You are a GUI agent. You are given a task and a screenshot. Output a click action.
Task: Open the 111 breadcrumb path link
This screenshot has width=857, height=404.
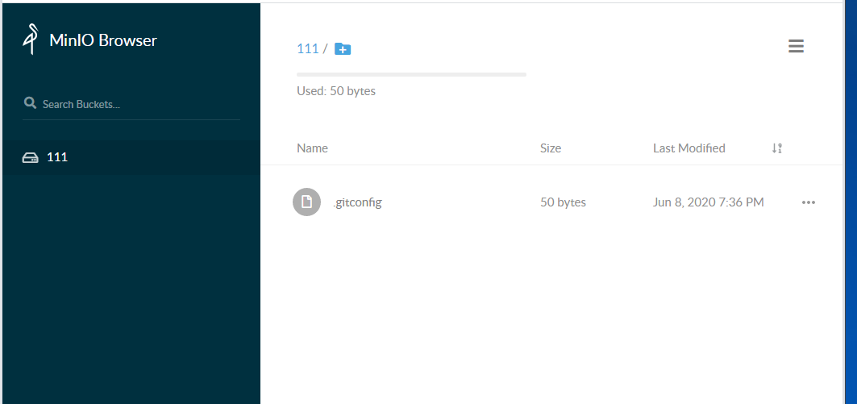pos(307,48)
